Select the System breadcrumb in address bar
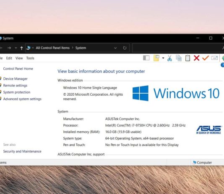Image resolution: width=224 pixels, height=194 pixels. pos(81,48)
